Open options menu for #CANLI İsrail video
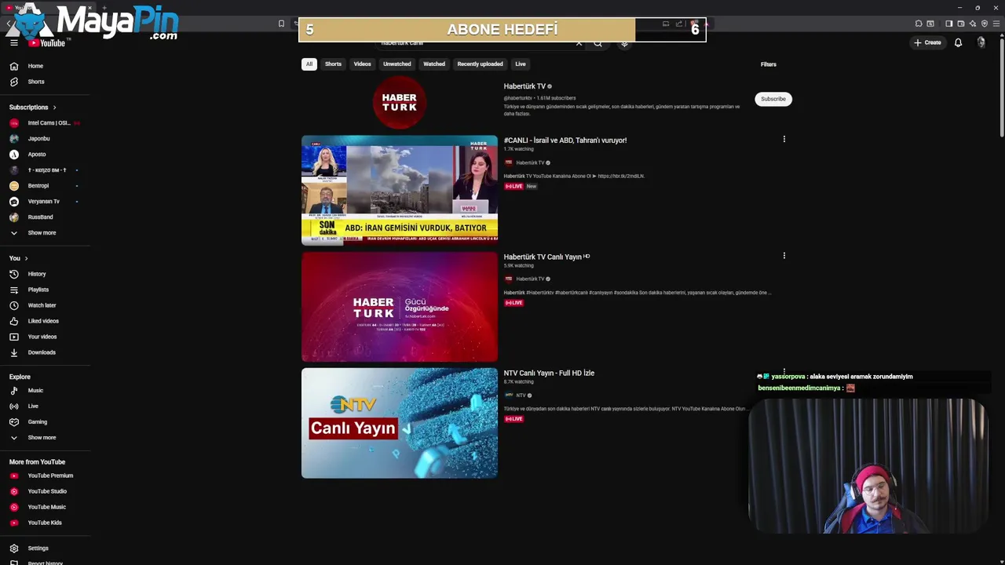 click(x=784, y=139)
